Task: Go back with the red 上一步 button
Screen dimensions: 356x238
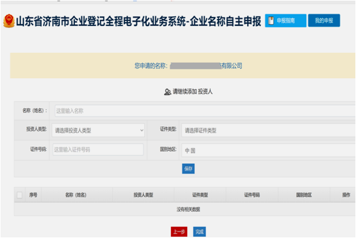Action: coord(179,231)
